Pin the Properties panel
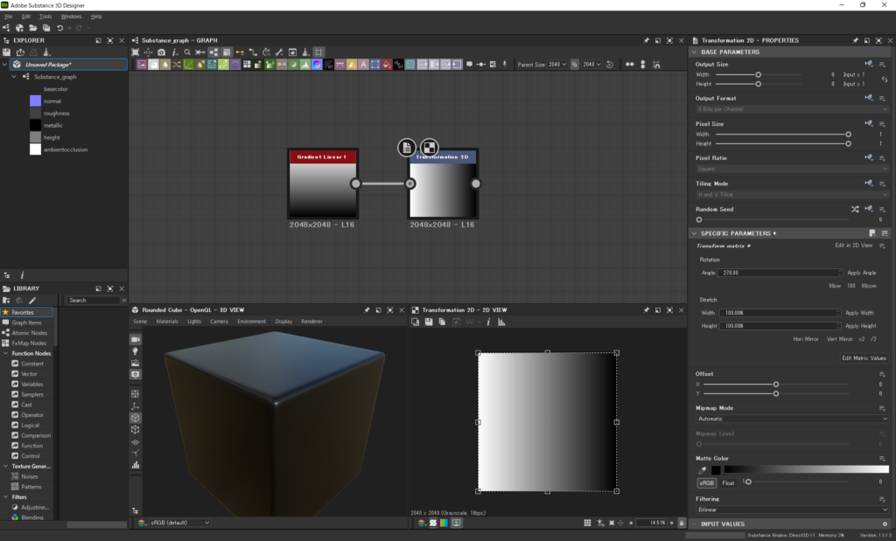Image resolution: width=896 pixels, height=541 pixels. coord(856,40)
